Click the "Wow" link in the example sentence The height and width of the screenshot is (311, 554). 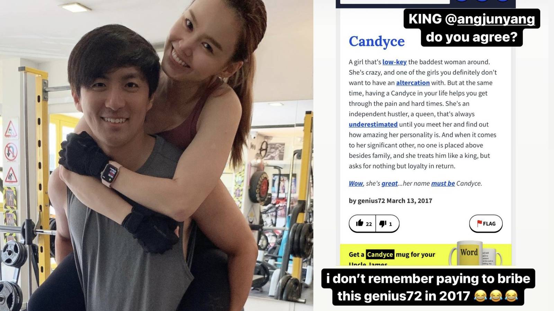(x=356, y=183)
